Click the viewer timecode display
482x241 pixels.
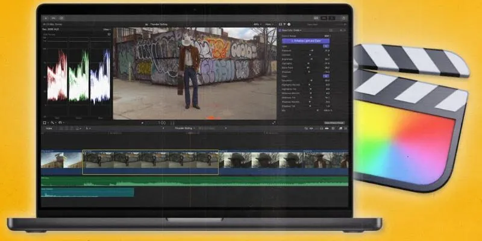(x=162, y=123)
